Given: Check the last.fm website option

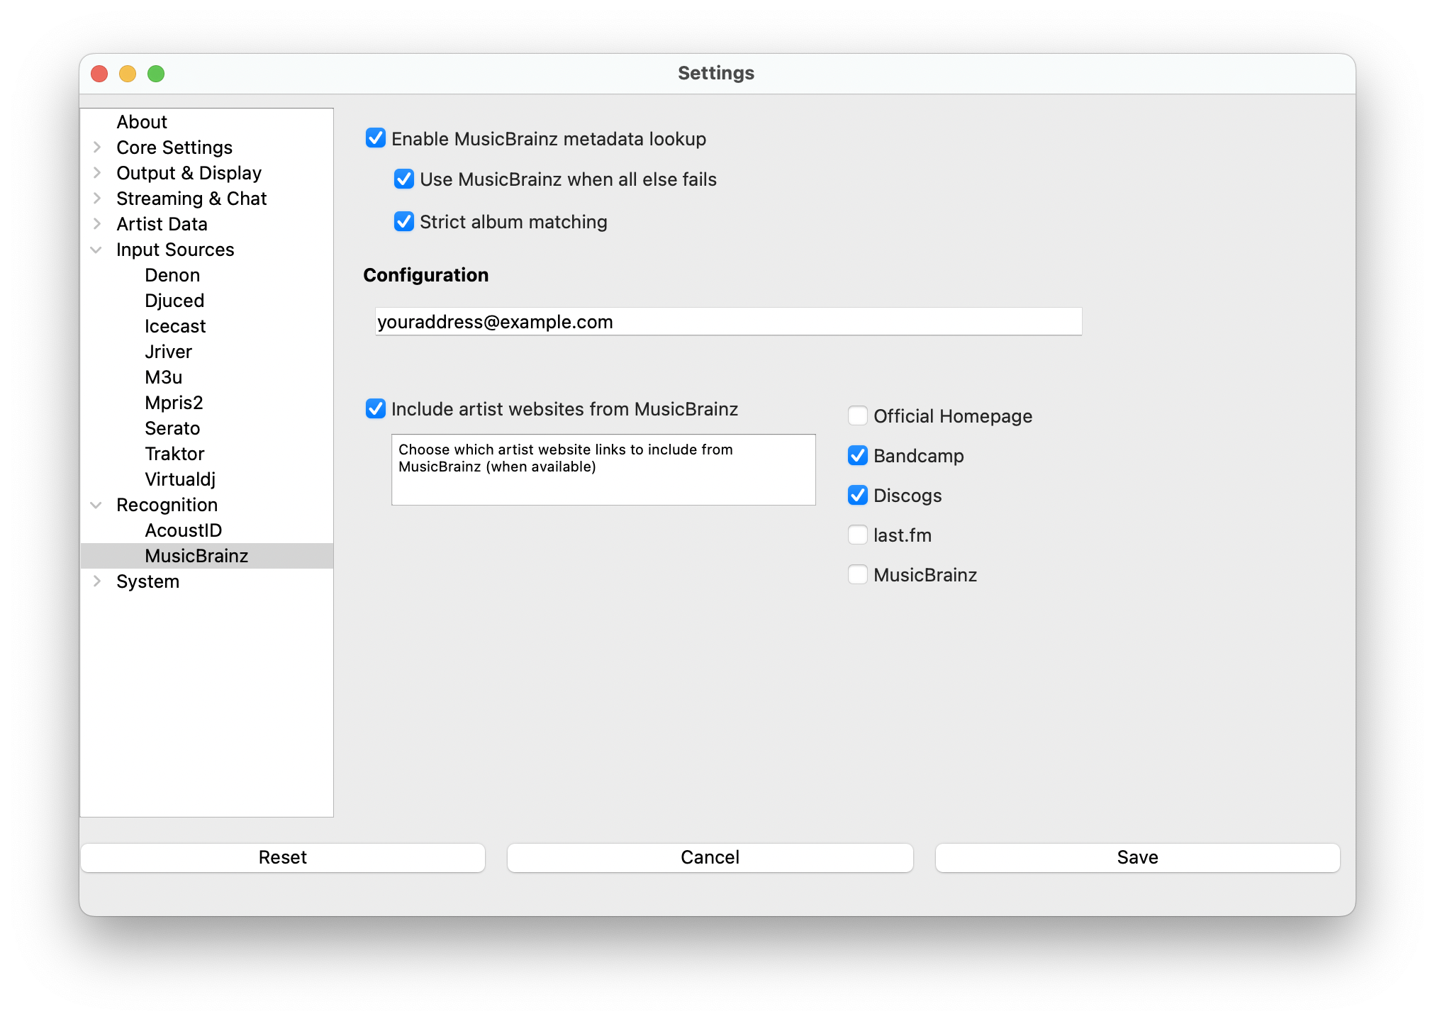Looking at the screenshot, I should click(858, 535).
